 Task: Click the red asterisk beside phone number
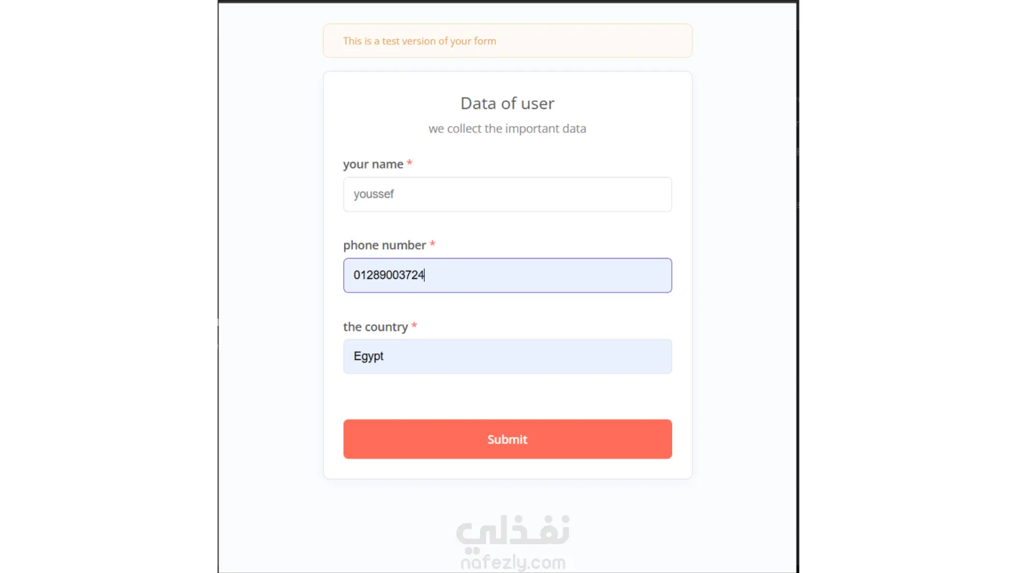pos(432,244)
